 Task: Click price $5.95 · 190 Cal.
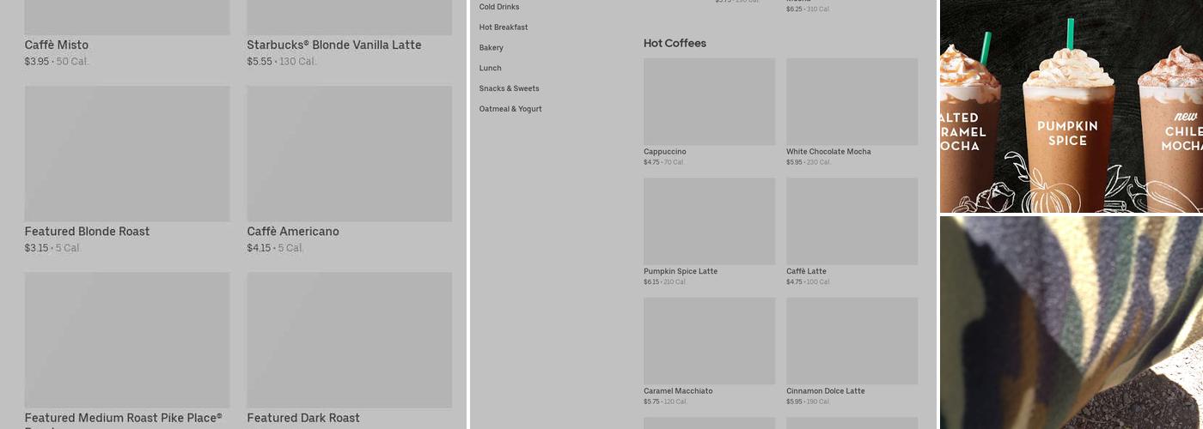[x=809, y=402]
